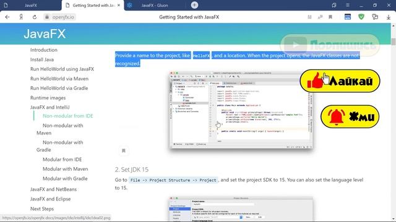
Task: Click the highlighted HelloFX code word
Action: (x=201, y=55)
